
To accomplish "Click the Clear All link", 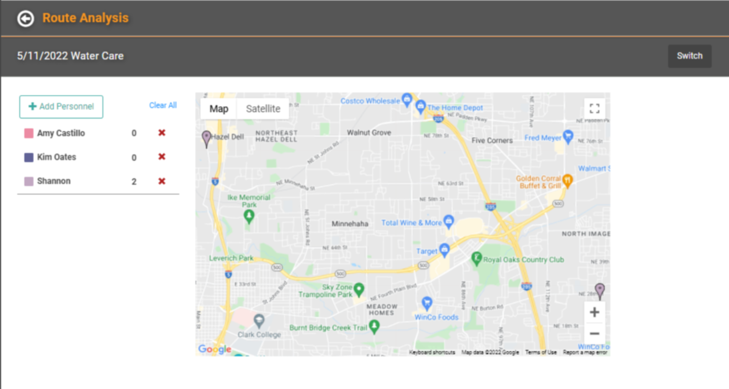I will 163,105.
